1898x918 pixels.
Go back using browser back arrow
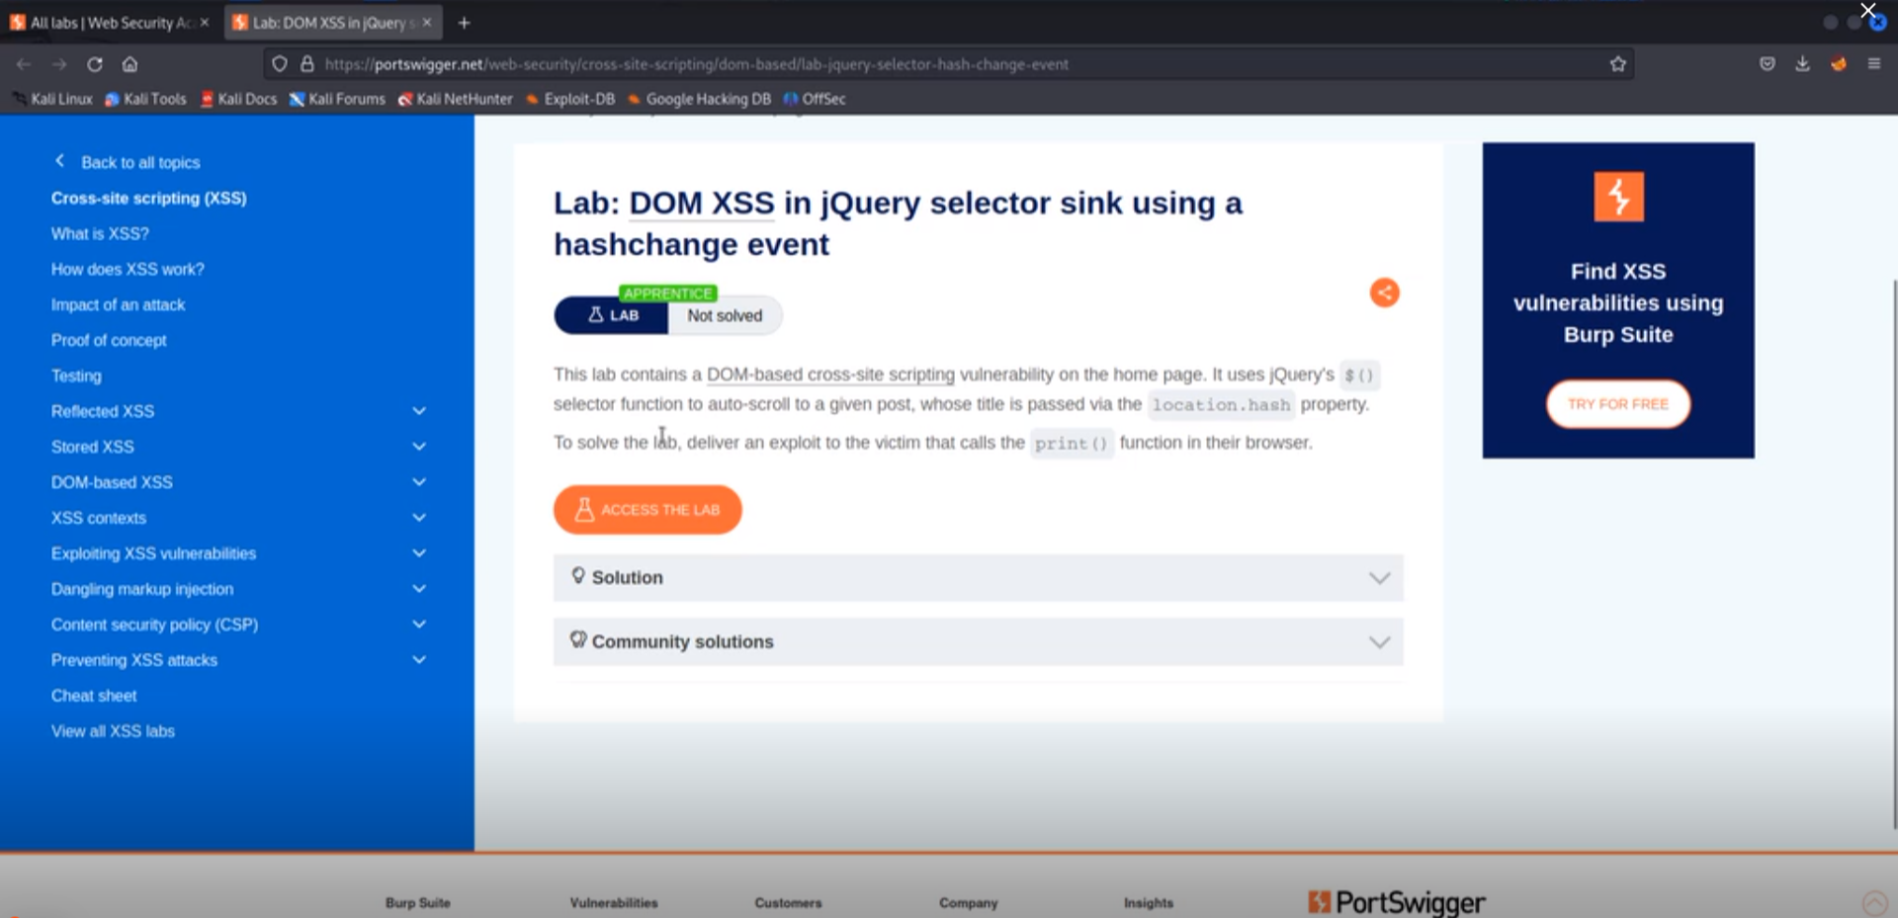(24, 64)
